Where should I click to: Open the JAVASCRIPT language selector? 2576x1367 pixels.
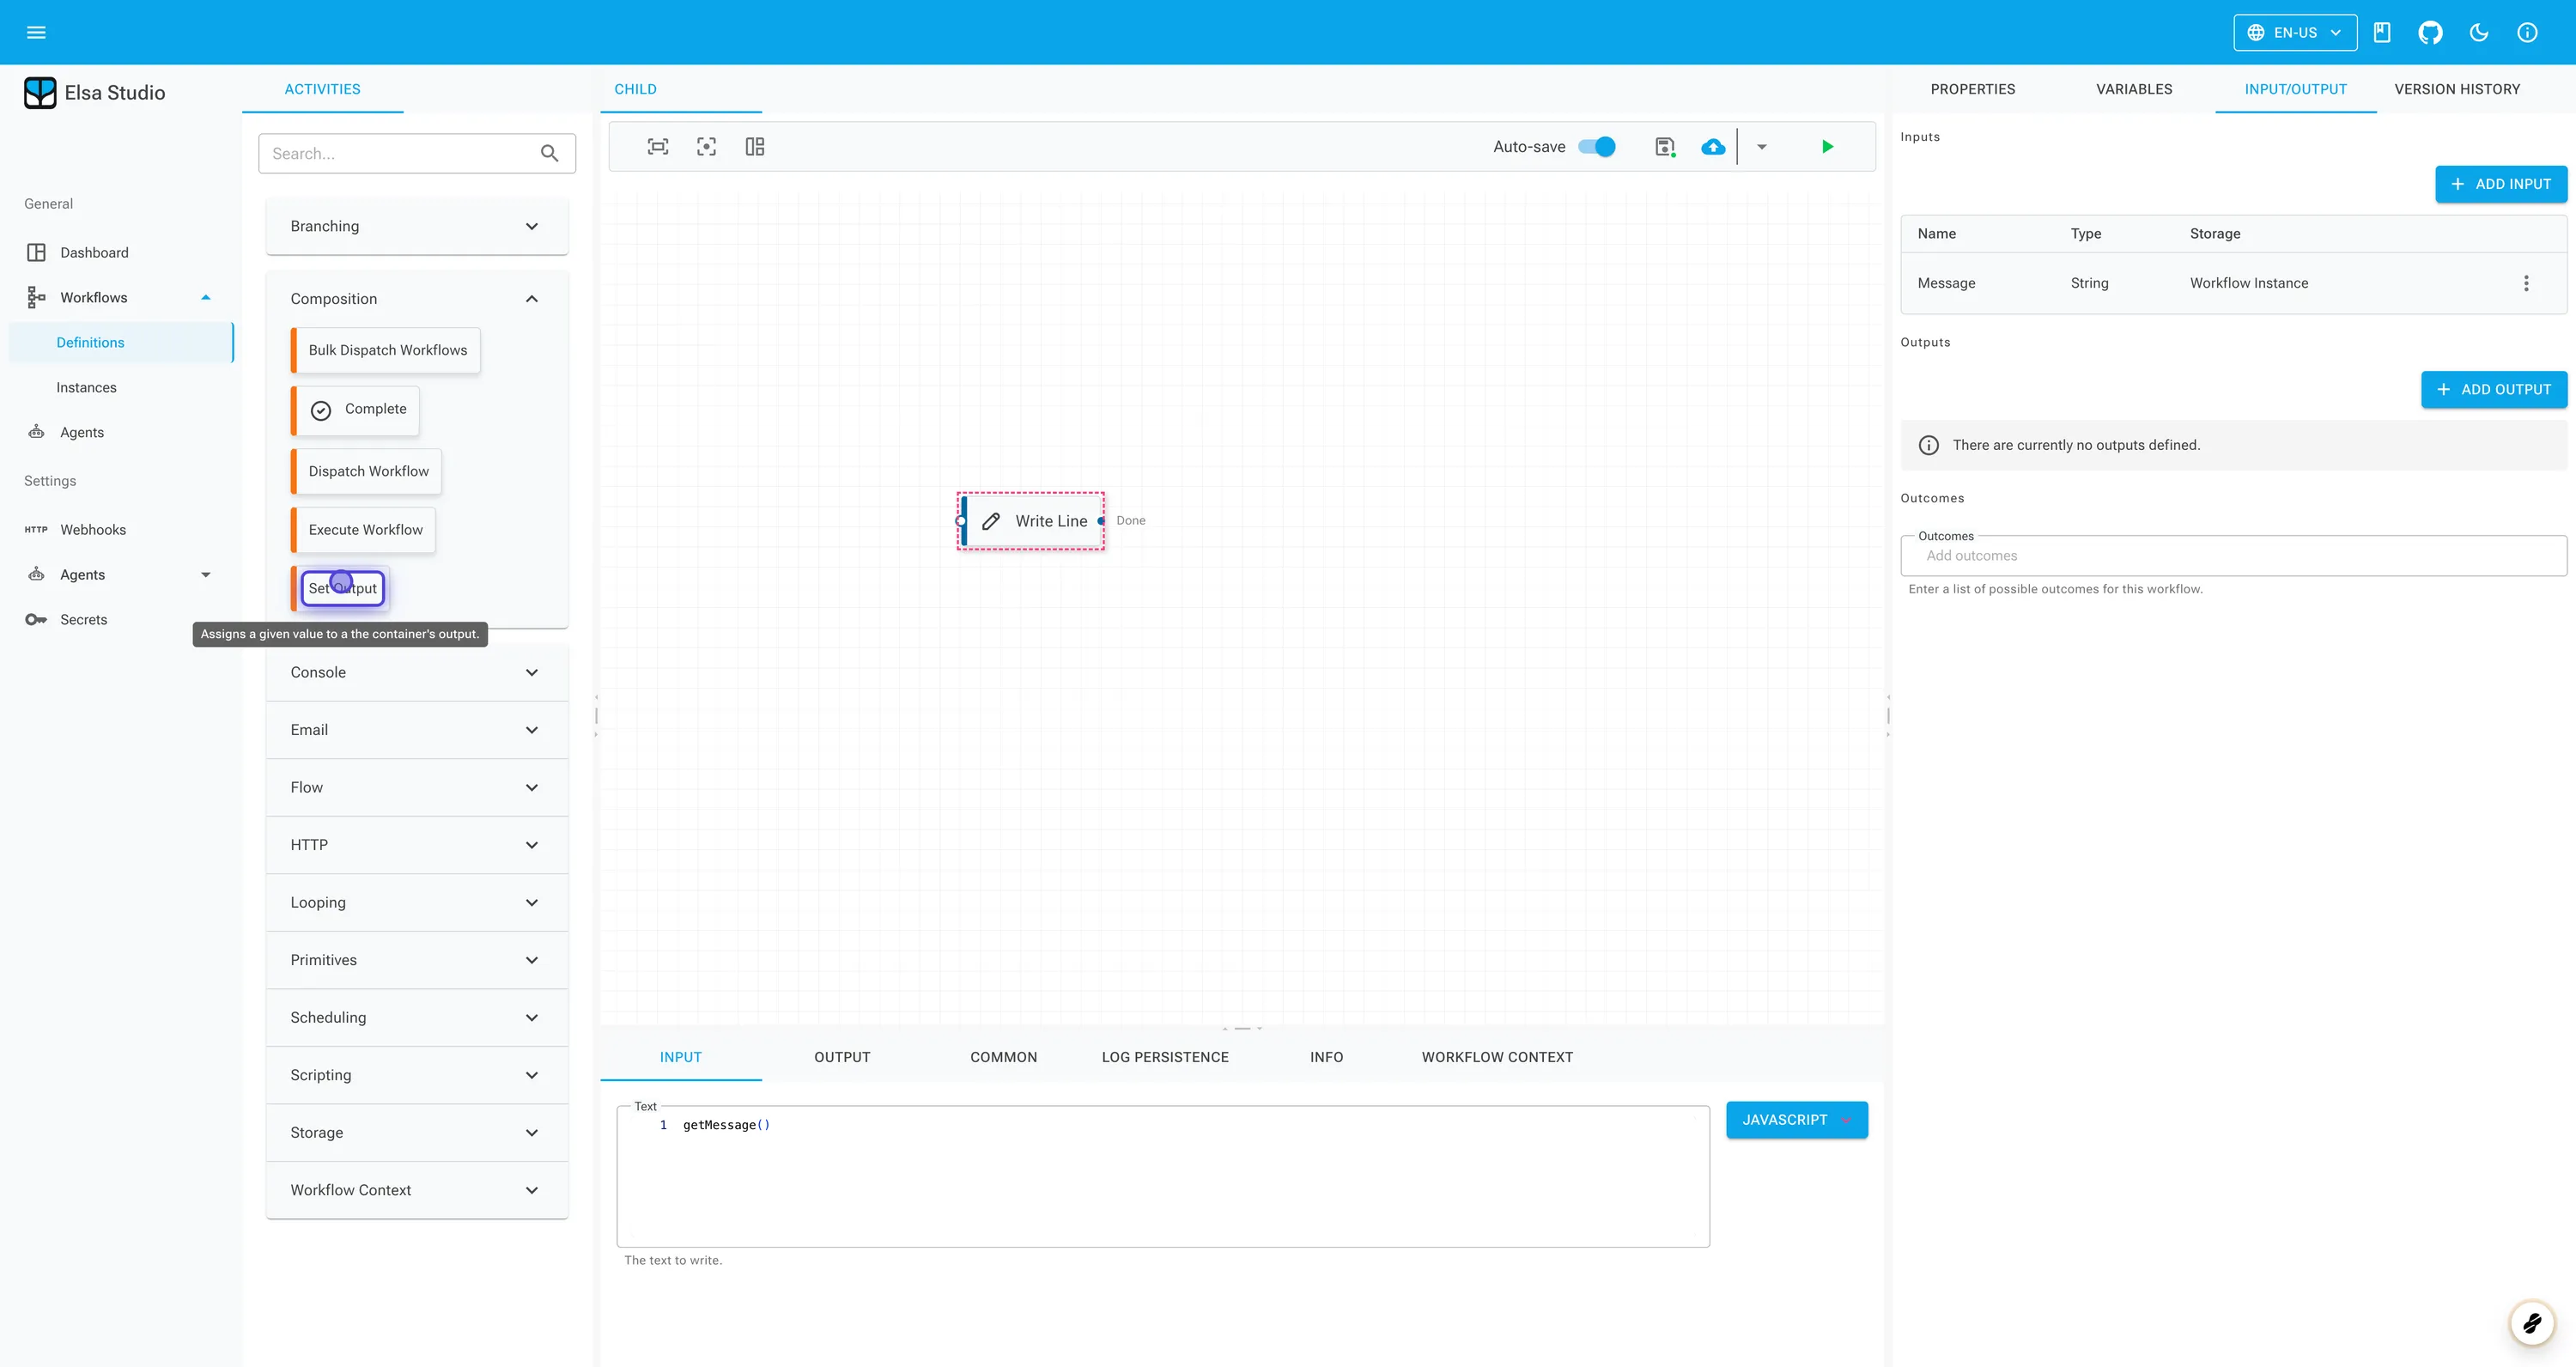[x=1796, y=1119]
